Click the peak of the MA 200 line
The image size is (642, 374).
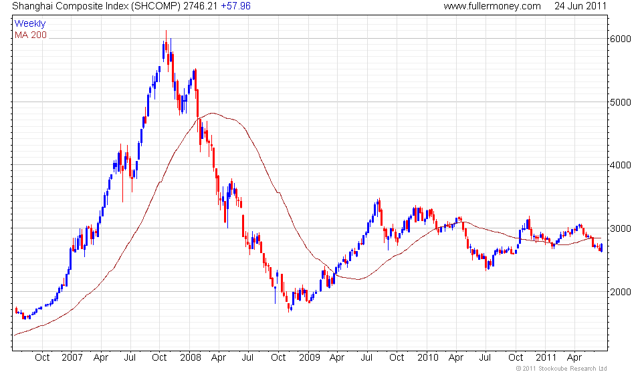click(212, 113)
